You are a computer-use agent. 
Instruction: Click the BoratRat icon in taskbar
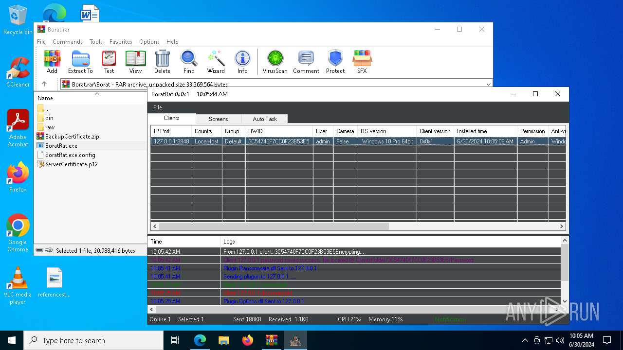tap(295, 340)
